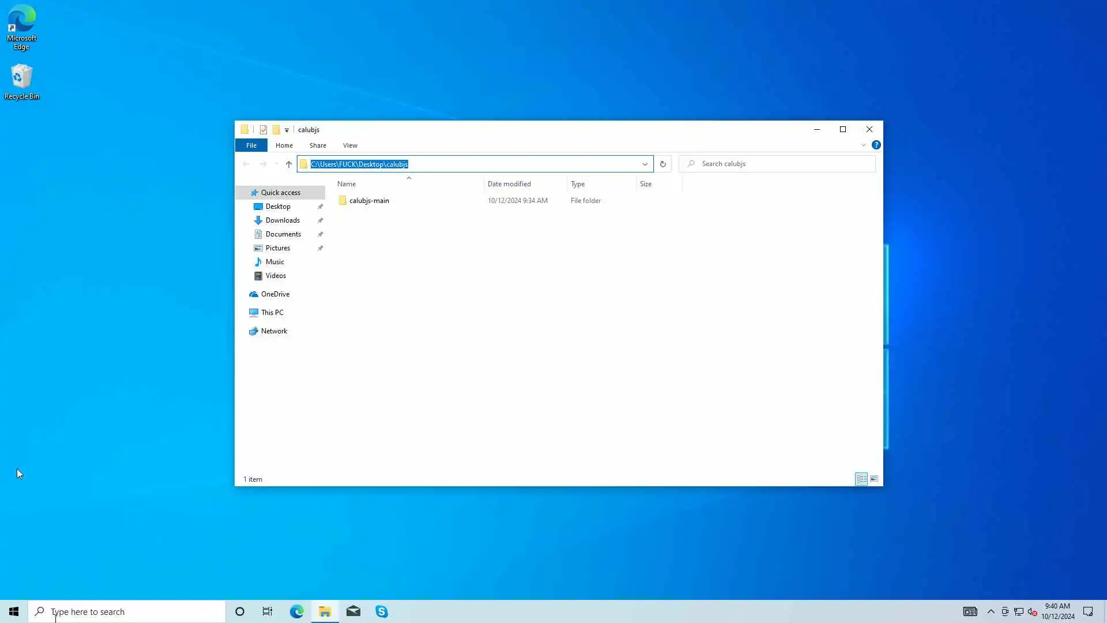This screenshot has height=623, width=1107.
Task: Open Explorer help question mark icon
Action: [876, 145]
